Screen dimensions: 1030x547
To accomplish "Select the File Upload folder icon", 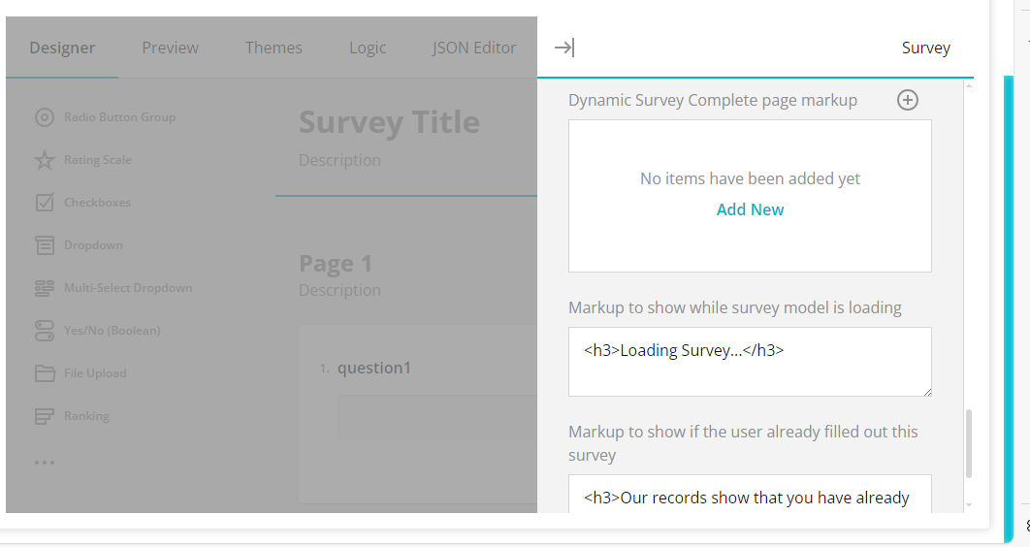I will pyautogui.click(x=45, y=373).
